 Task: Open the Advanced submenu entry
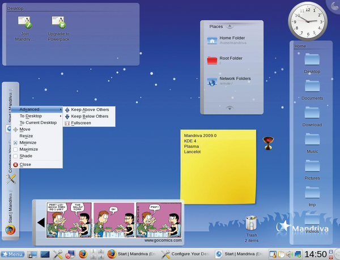[x=37, y=109]
